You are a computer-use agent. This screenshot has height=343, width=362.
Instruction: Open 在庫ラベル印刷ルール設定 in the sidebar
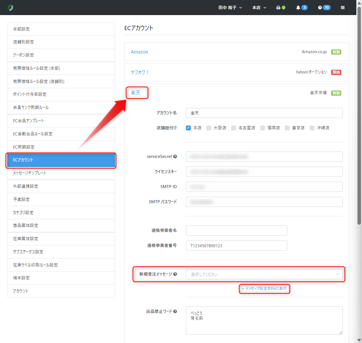[61, 265]
